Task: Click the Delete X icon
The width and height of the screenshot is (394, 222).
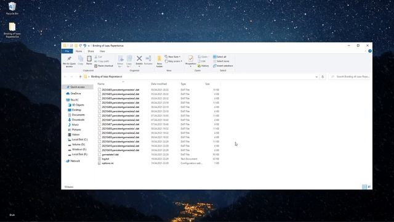Action: pos(139,59)
